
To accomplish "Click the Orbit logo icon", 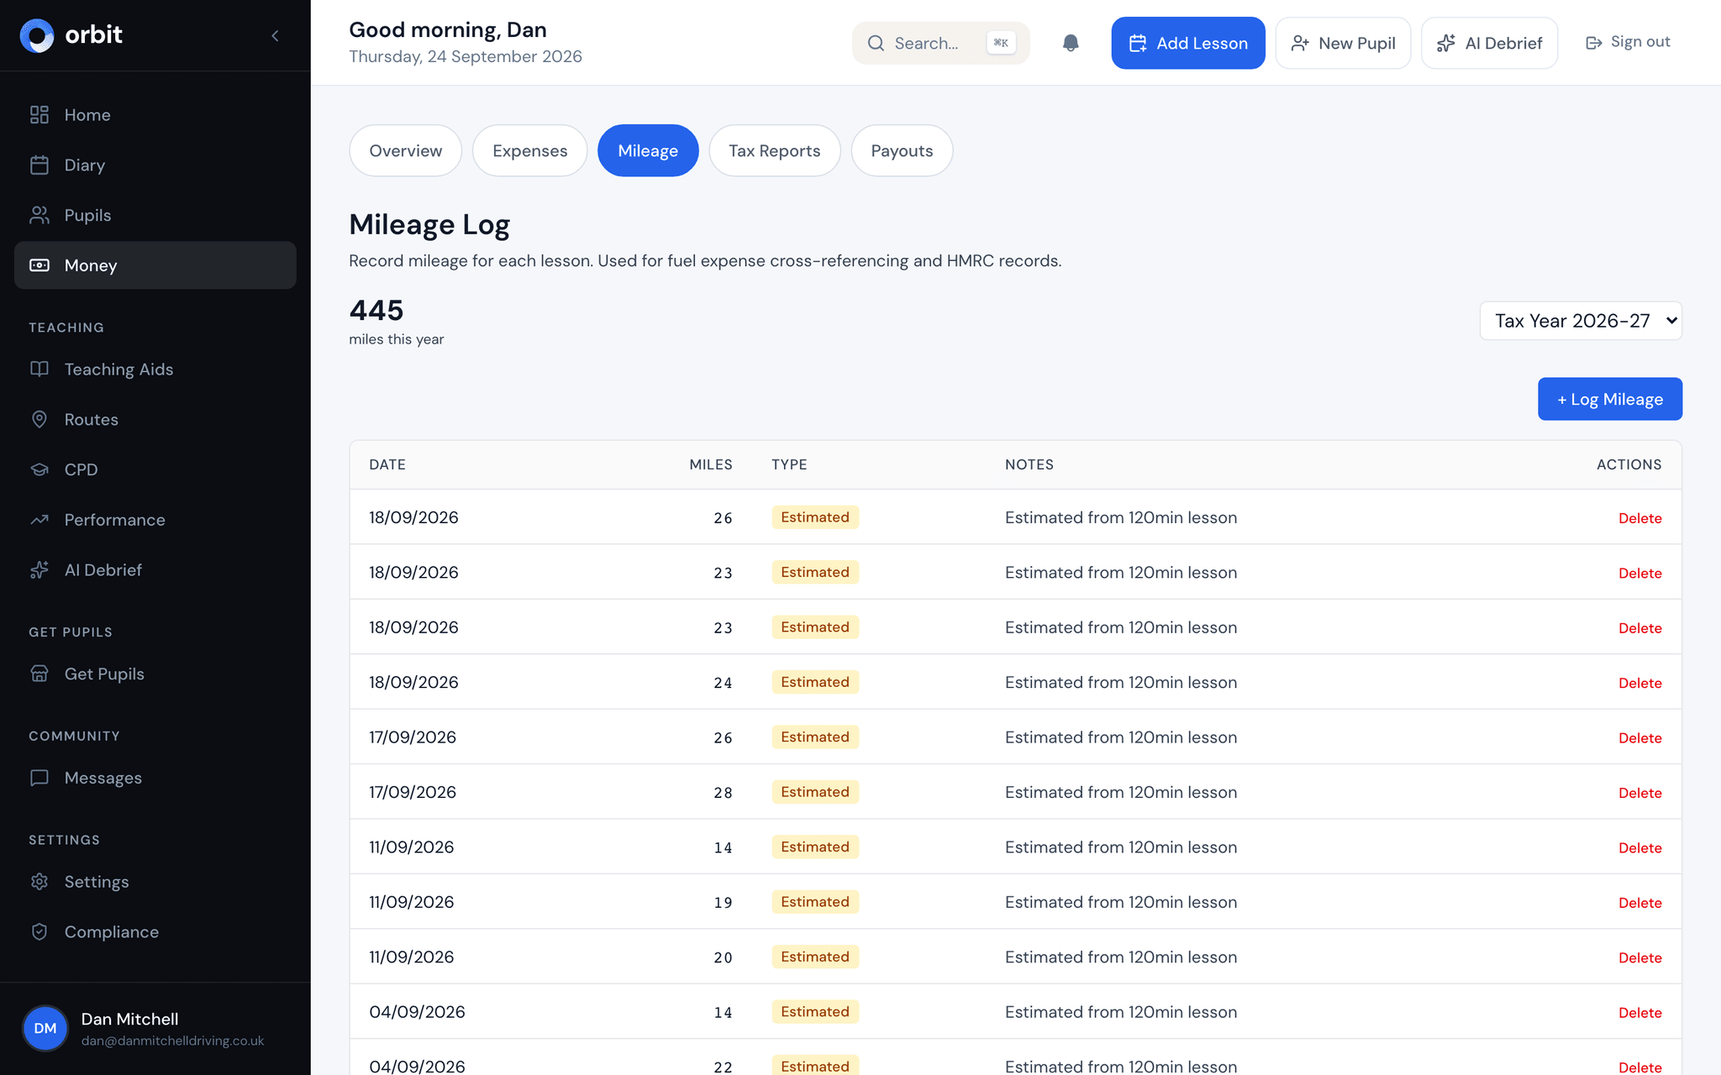I will [37, 35].
